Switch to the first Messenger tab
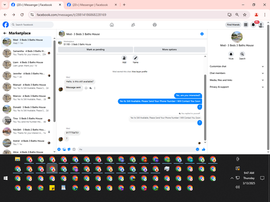Screen dimensions: 270x202 36,5
